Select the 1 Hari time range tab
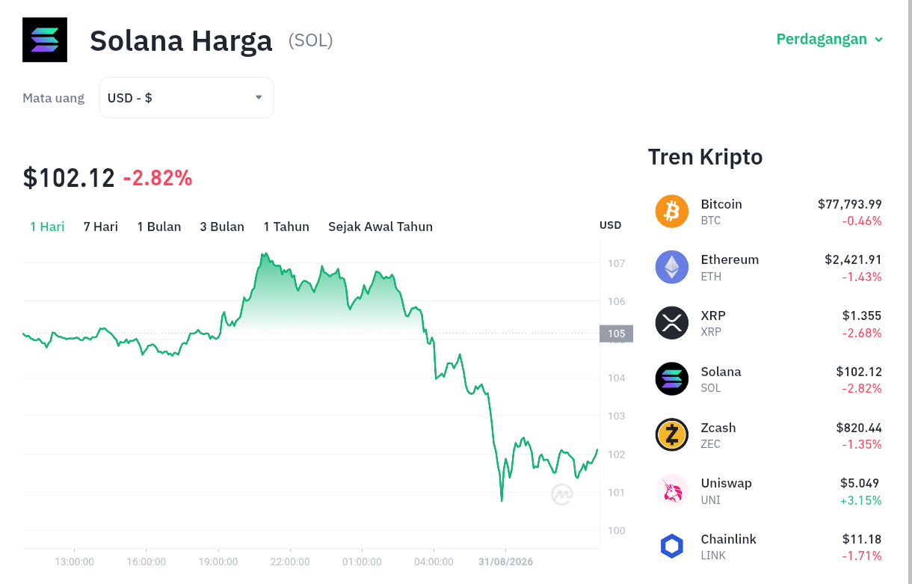 (x=47, y=227)
